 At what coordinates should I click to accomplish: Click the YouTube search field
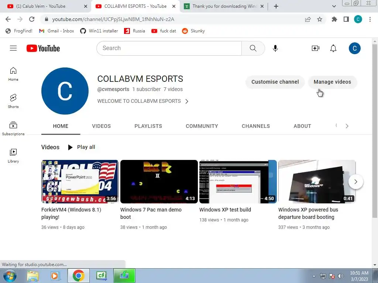[x=169, y=48]
